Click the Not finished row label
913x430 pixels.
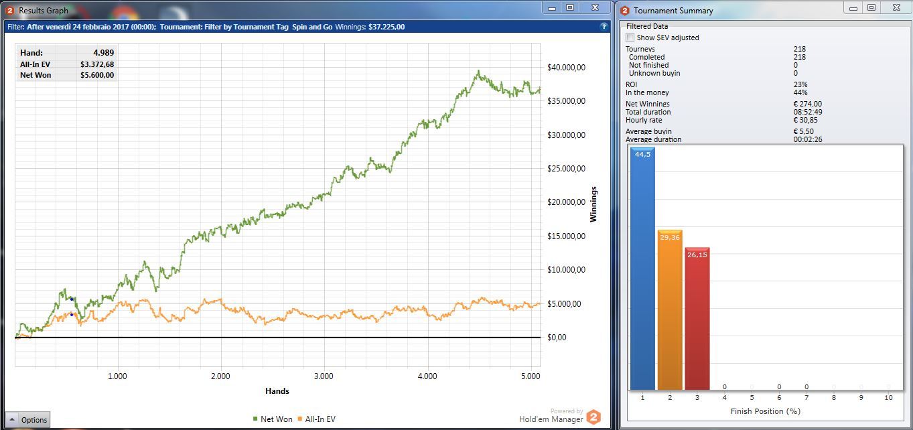point(648,65)
